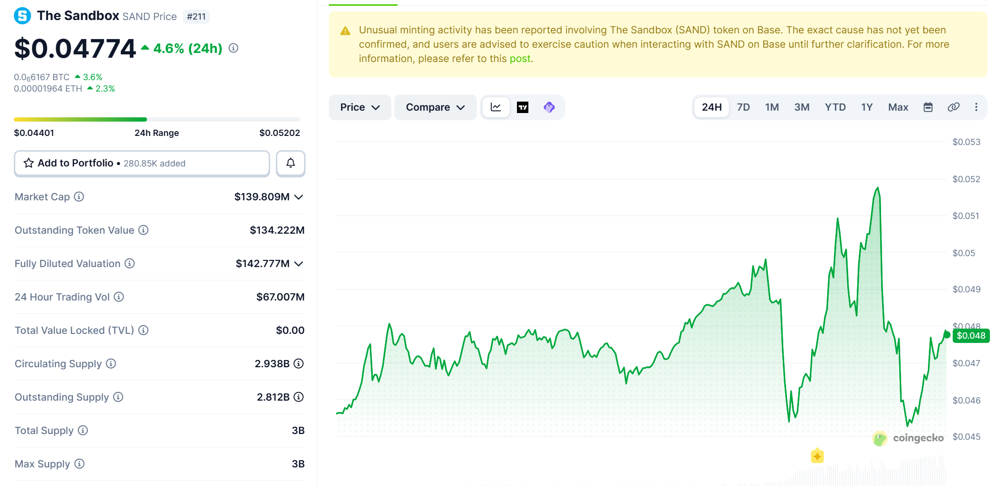Click the yellow sparkle event marker
Viewport: 999px width, 486px height.
(817, 456)
